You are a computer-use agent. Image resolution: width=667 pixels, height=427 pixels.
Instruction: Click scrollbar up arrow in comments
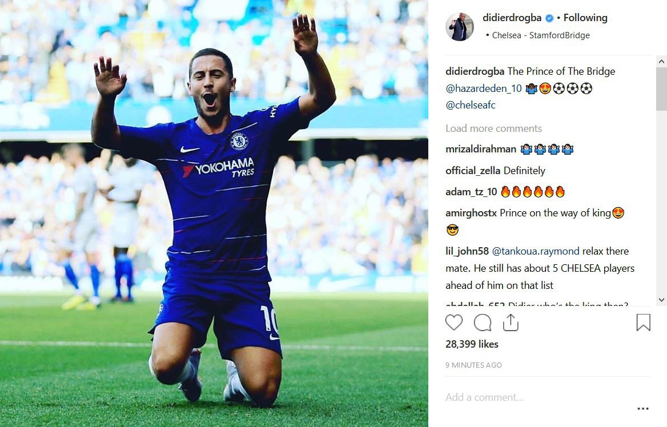pos(661,62)
